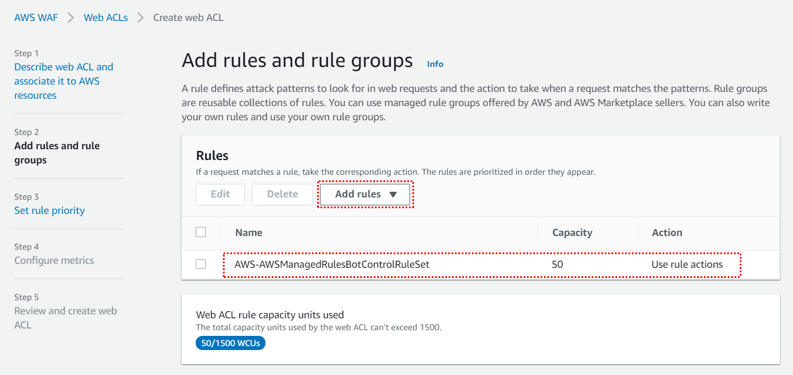Click the Action column header
Image resolution: width=793 pixels, height=375 pixels.
pos(667,233)
